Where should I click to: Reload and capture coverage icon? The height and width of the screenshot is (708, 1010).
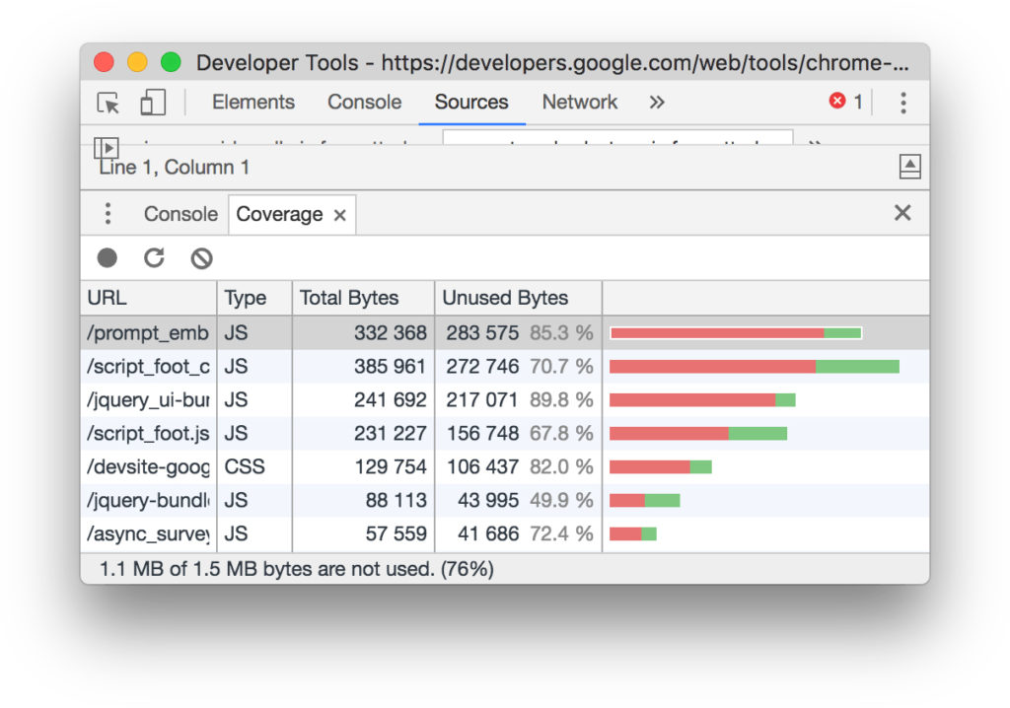tap(154, 257)
